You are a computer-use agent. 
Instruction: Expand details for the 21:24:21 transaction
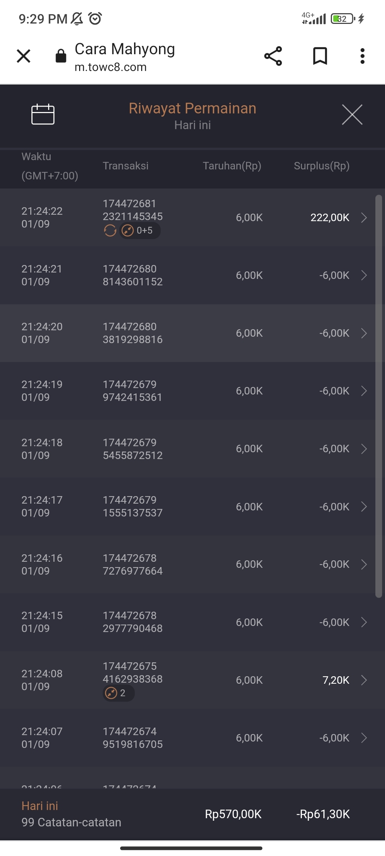point(364,275)
